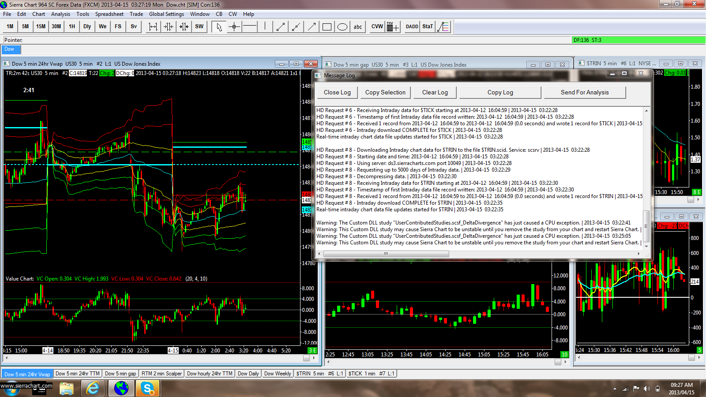This screenshot has height=397, width=706.
Task: Open the $TRIN 5 min #6 tab
Action: coord(320,374)
